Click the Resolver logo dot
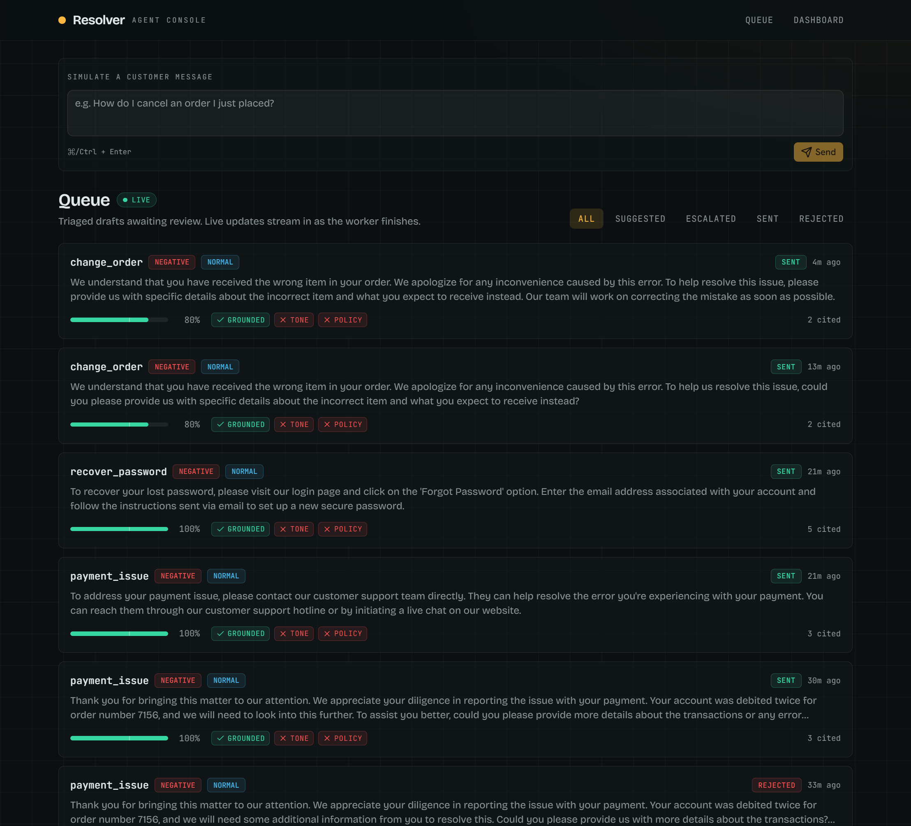Viewport: 911px width, 826px height. (62, 20)
